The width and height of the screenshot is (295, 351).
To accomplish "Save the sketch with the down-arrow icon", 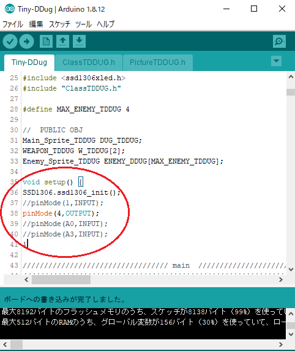I will (x=79, y=42).
